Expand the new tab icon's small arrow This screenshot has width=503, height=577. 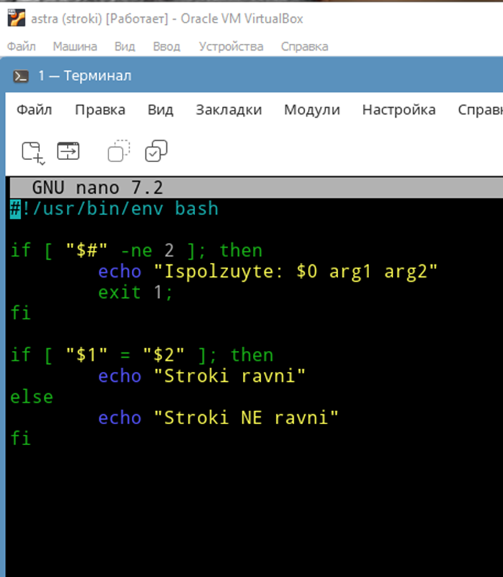[x=42, y=162]
